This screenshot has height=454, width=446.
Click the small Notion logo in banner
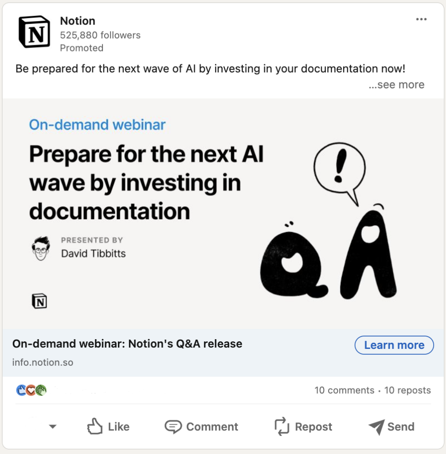tap(39, 301)
